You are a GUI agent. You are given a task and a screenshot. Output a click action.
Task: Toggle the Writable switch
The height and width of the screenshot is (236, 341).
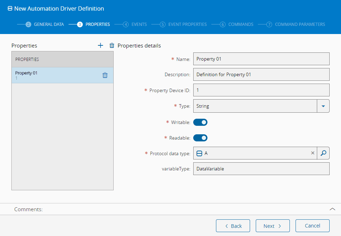pyautogui.click(x=200, y=122)
